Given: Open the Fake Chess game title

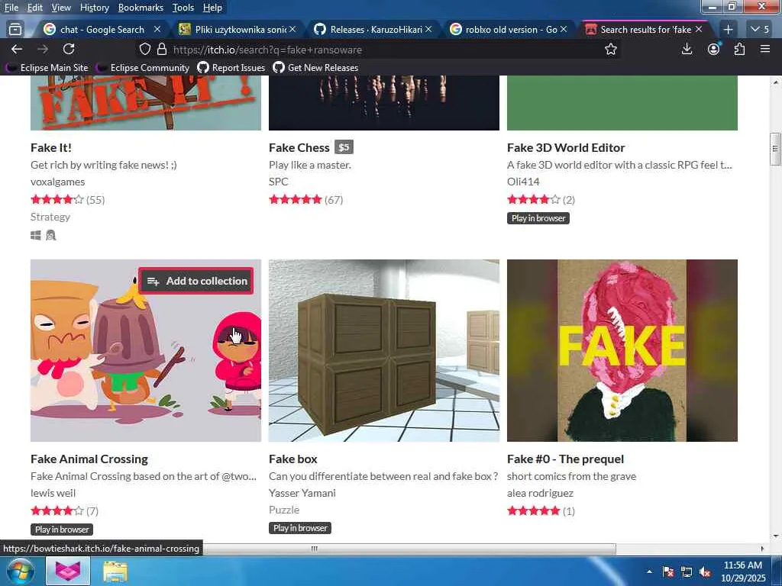Looking at the screenshot, I should [299, 147].
